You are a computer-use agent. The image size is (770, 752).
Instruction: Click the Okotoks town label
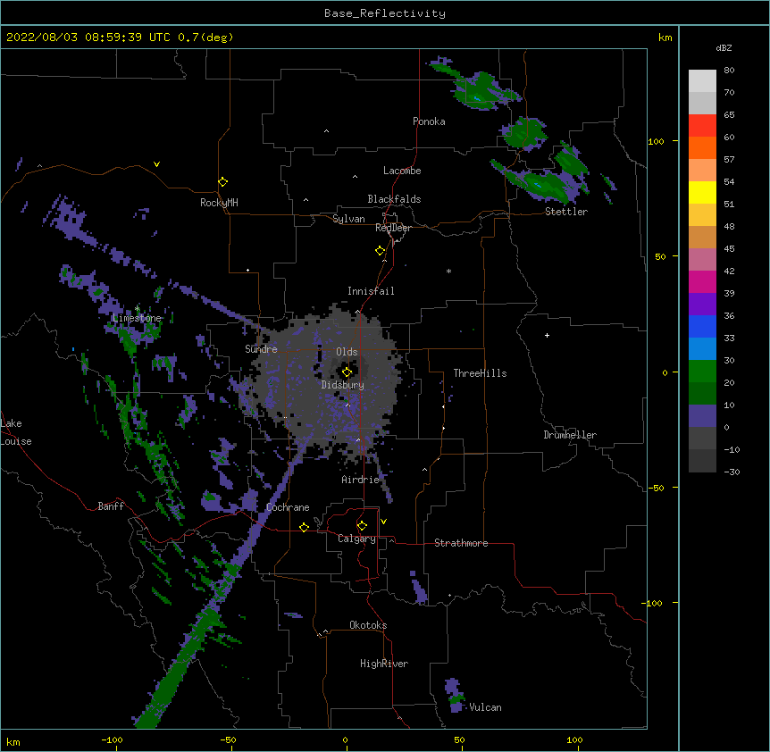tap(368, 625)
